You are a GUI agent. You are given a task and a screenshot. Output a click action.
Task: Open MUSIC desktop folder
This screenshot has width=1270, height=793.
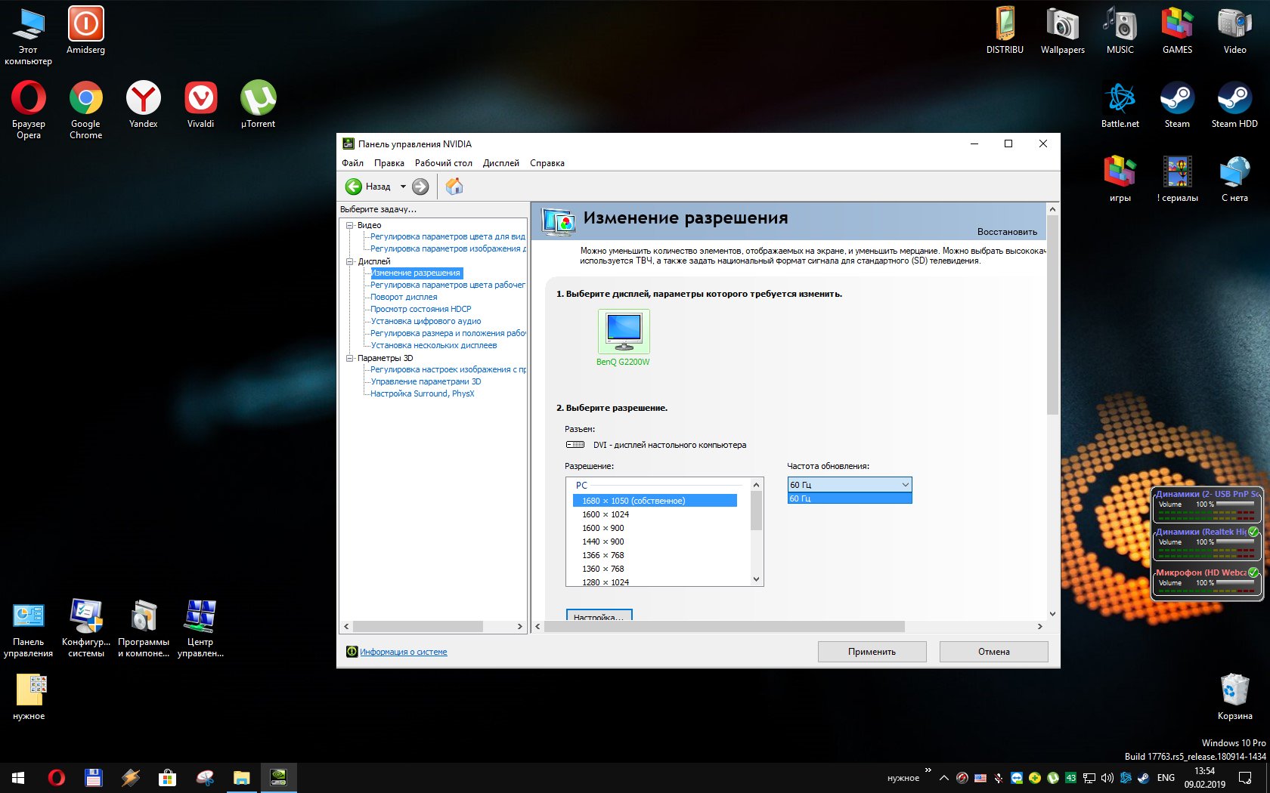pos(1120,31)
